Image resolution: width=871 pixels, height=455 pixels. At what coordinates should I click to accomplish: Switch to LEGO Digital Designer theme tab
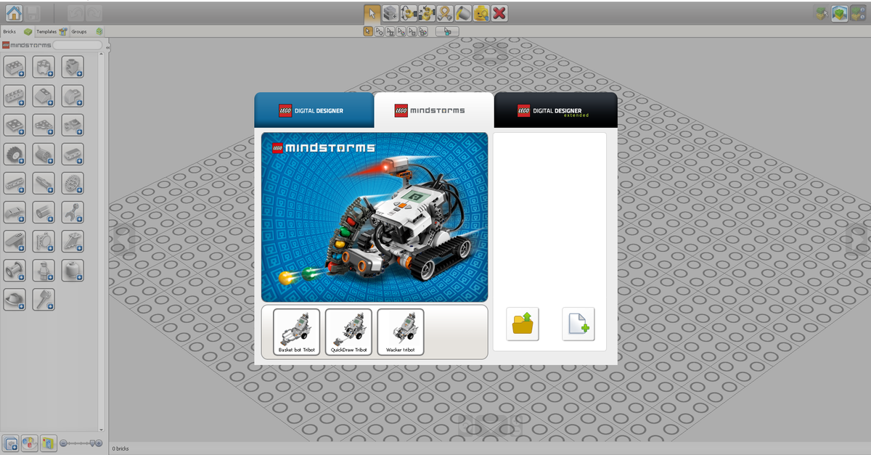click(314, 110)
